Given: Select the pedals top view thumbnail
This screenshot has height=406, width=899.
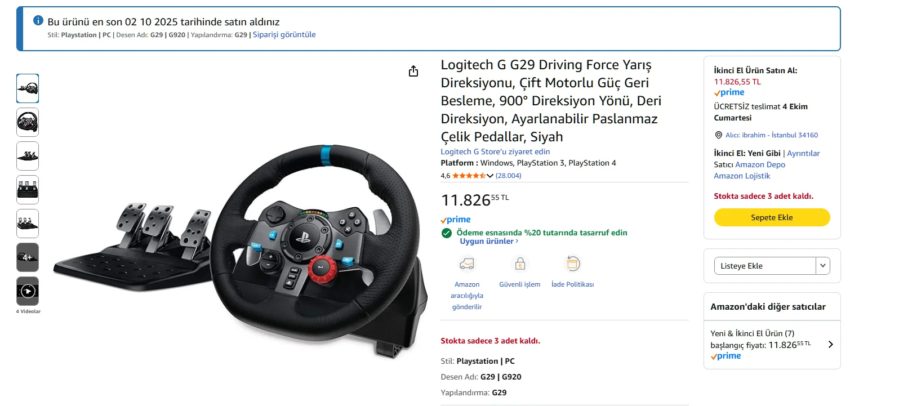Looking at the screenshot, I should point(28,190).
